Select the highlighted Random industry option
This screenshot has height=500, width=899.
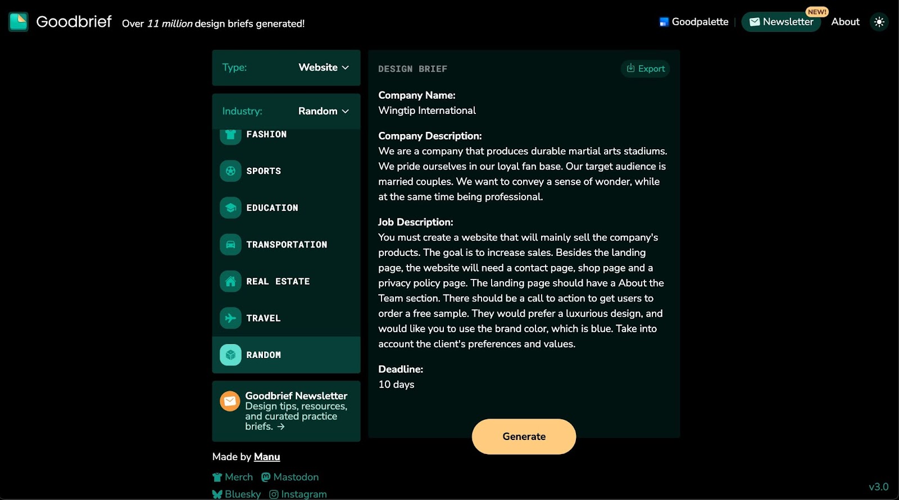coord(286,355)
